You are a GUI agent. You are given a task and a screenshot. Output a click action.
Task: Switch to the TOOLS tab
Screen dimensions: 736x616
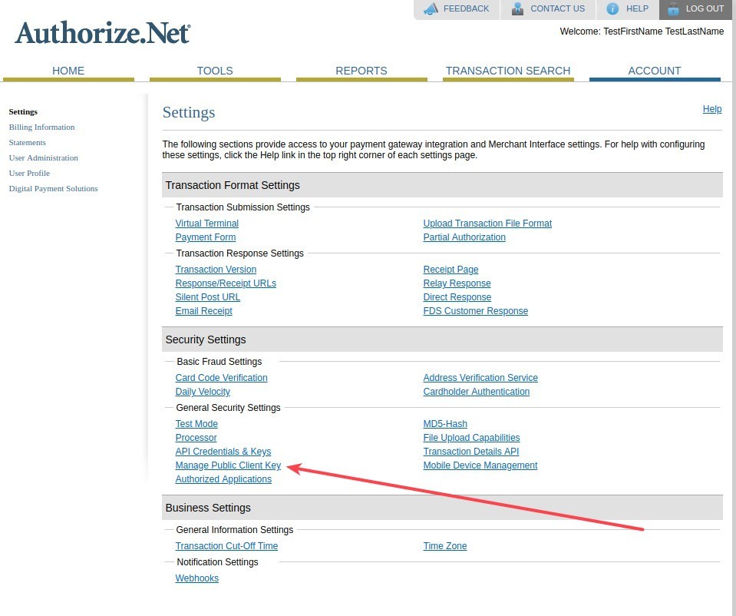(x=215, y=71)
